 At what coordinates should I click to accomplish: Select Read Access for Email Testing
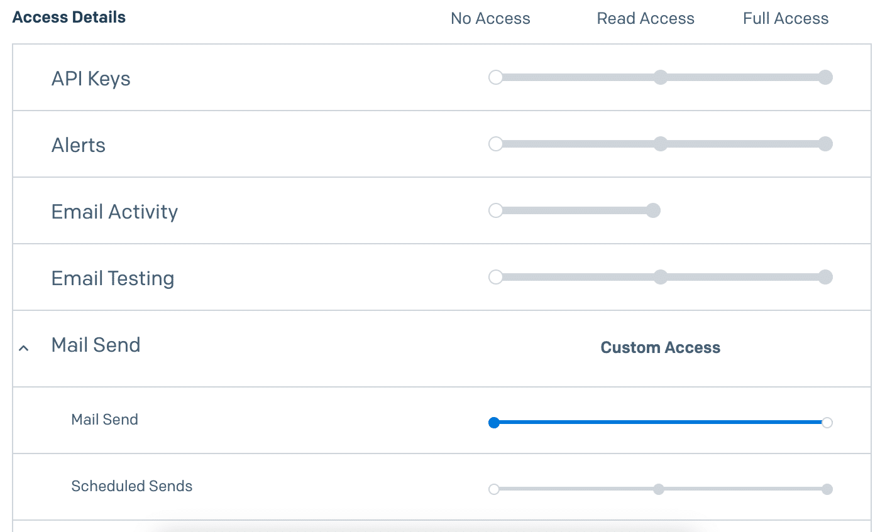(660, 277)
